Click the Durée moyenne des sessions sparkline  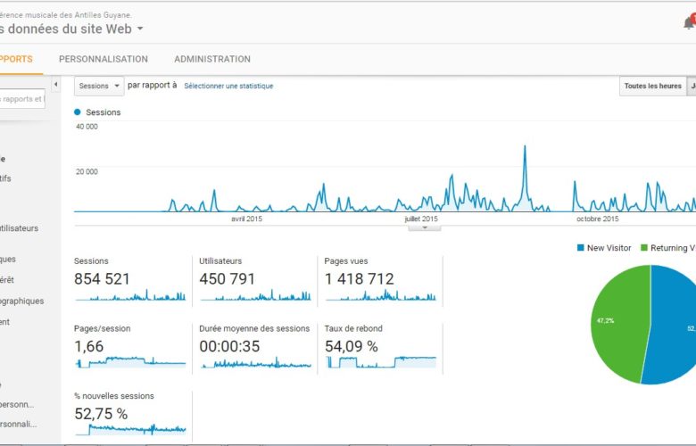coord(255,363)
